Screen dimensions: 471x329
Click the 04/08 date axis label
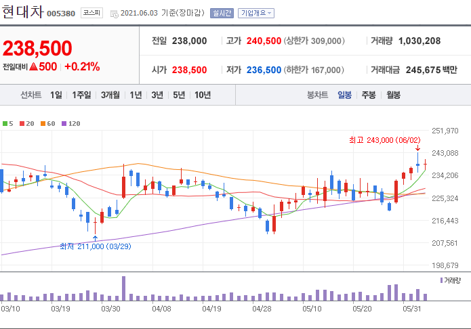pyautogui.click(x=161, y=309)
